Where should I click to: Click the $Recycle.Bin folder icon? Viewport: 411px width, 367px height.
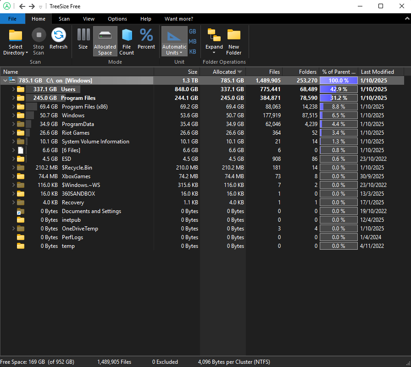coord(21,168)
